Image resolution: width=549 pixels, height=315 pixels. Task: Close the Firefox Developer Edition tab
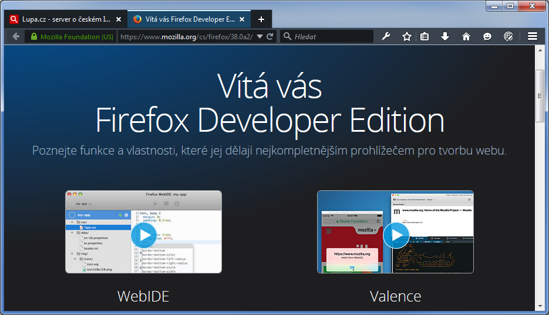pos(242,19)
